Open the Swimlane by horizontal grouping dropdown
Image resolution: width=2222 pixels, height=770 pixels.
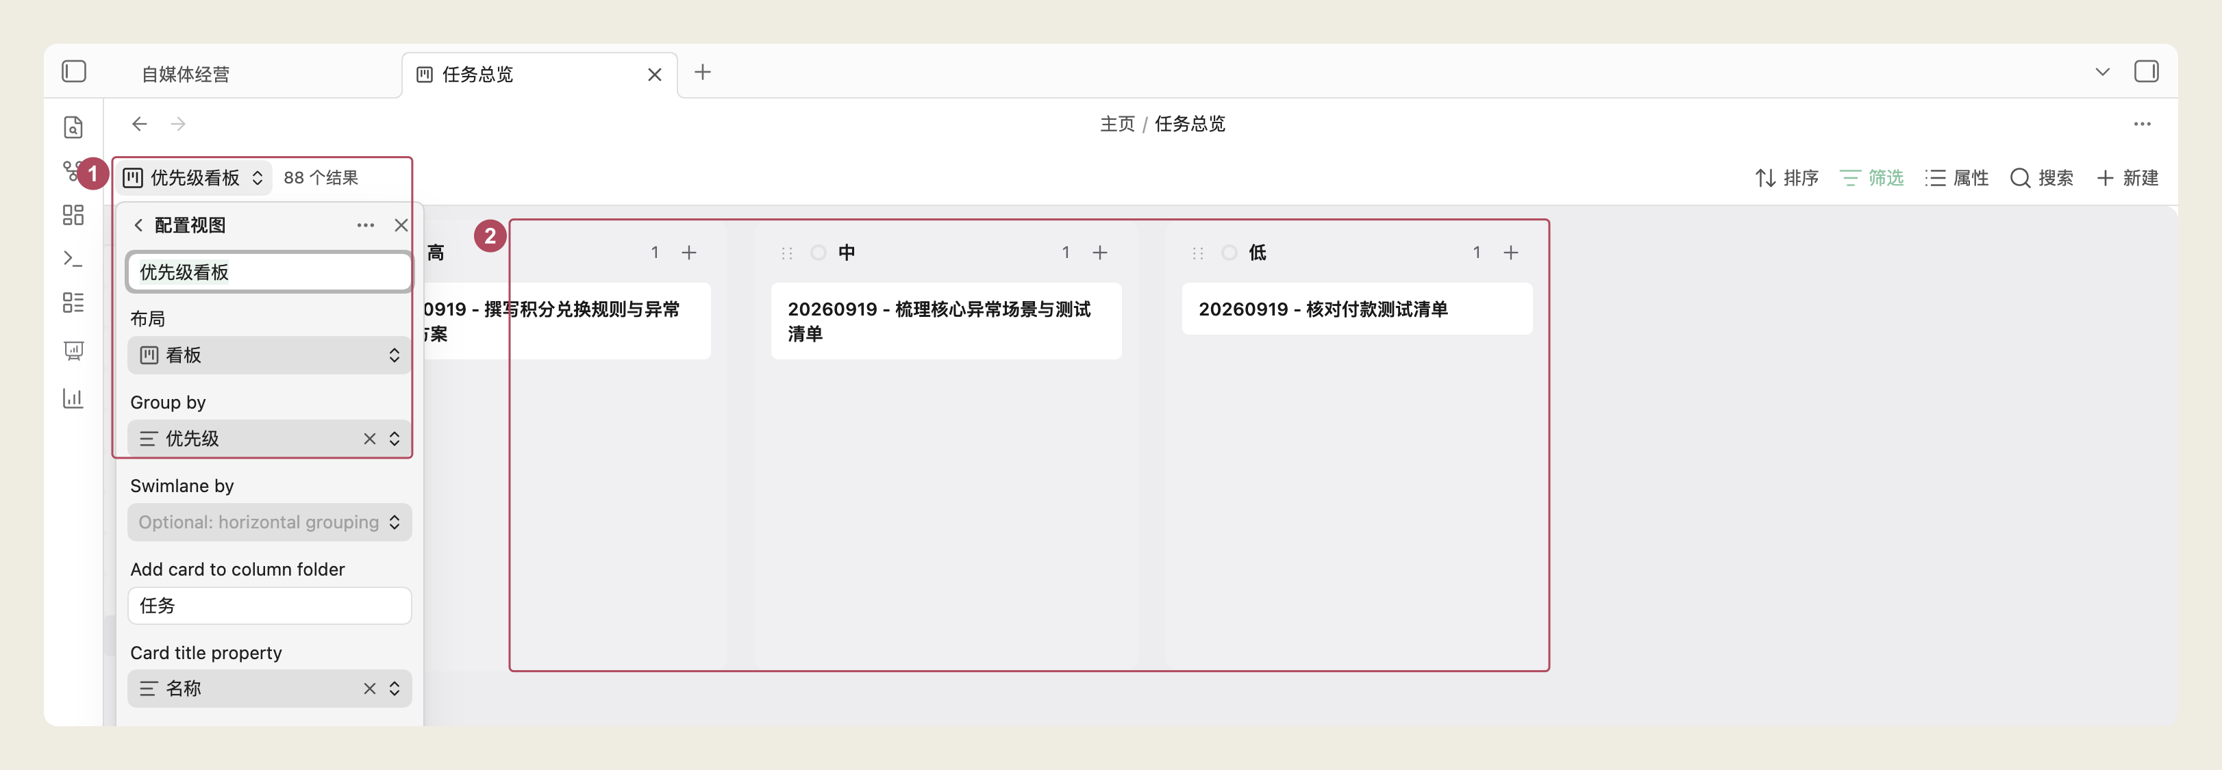click(269, 522)
